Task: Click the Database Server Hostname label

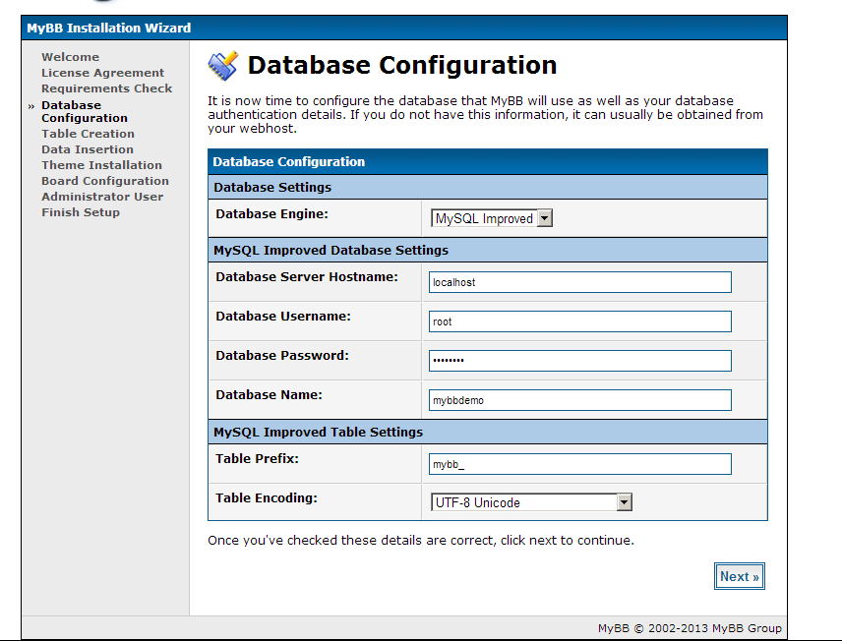Action: pos(307,277)
